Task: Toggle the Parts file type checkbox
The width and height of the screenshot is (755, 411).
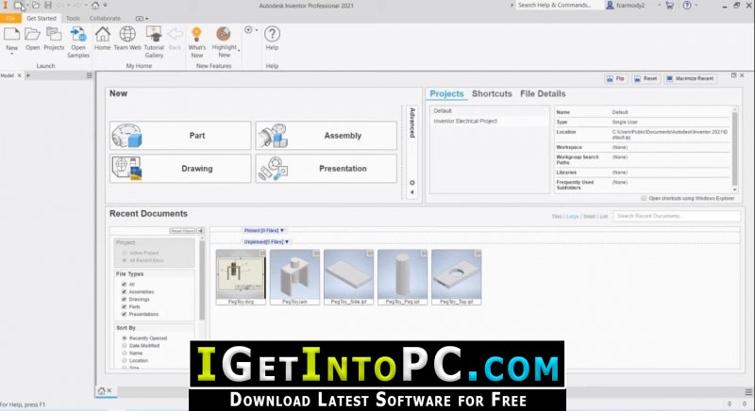Action: point(125,306)
